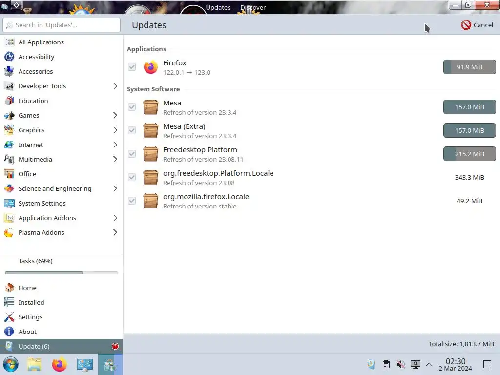Click the org.mozilla.firefox.Locale package icon
Image resolution: width=500 pixels, height=375 pixels.
[x=150, y=201]
